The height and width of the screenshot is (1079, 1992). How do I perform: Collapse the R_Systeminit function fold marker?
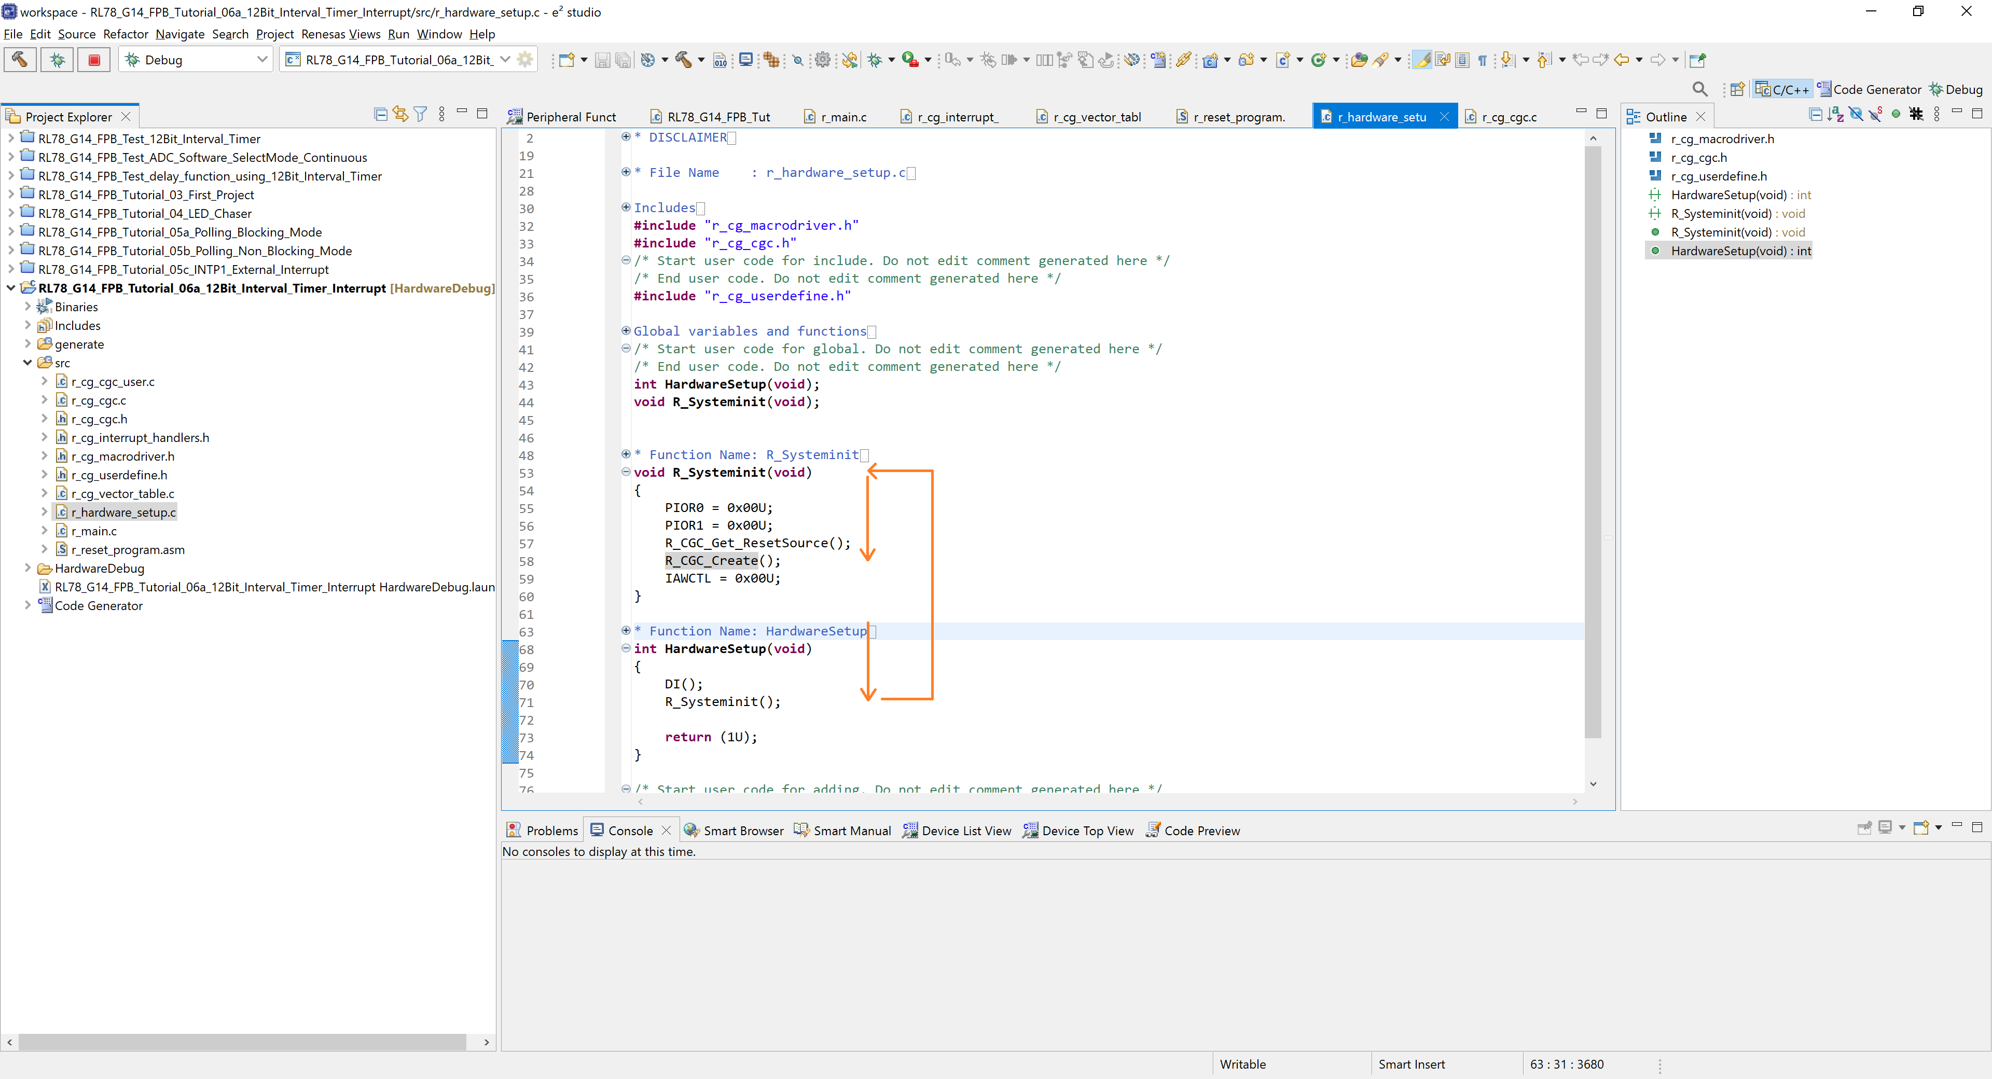pyautogui.click(x=626, y=472)
